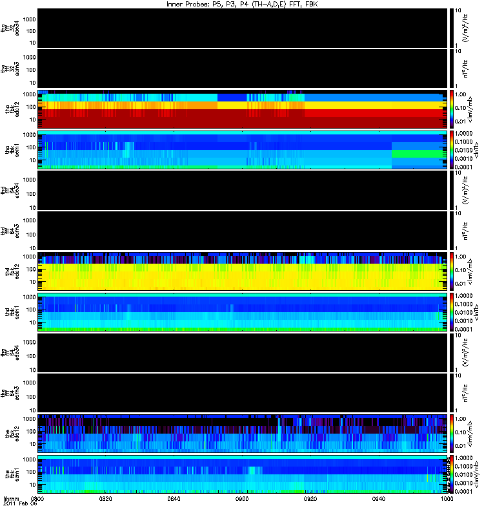Click the color bar beside tha fbk edc12
This screenshot has width=484, height=517.
(452, 109)
